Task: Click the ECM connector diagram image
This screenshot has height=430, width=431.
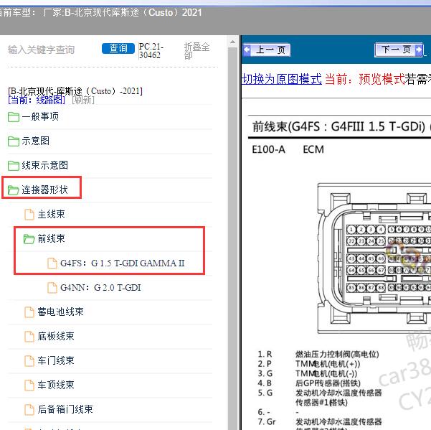Action: 374,258
